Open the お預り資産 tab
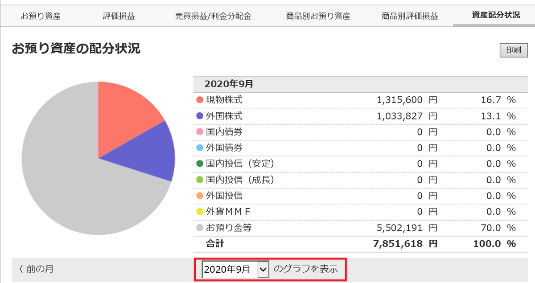This screenshot has width=535, height=283. (x=41, y=16)
